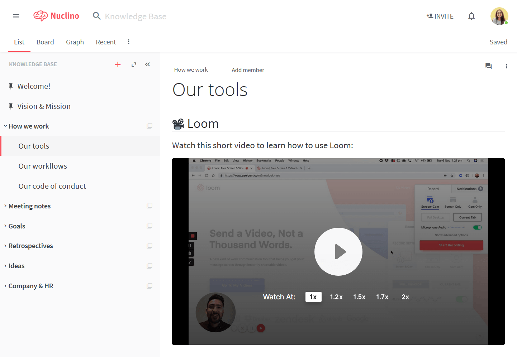Open comments panel icon

(488, 66)
